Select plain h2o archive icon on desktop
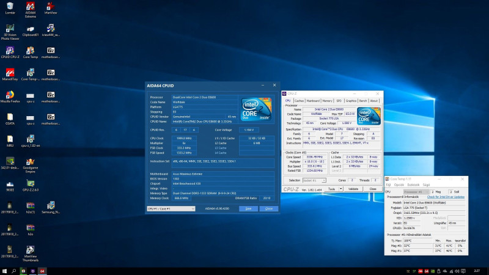 (30, 230)
